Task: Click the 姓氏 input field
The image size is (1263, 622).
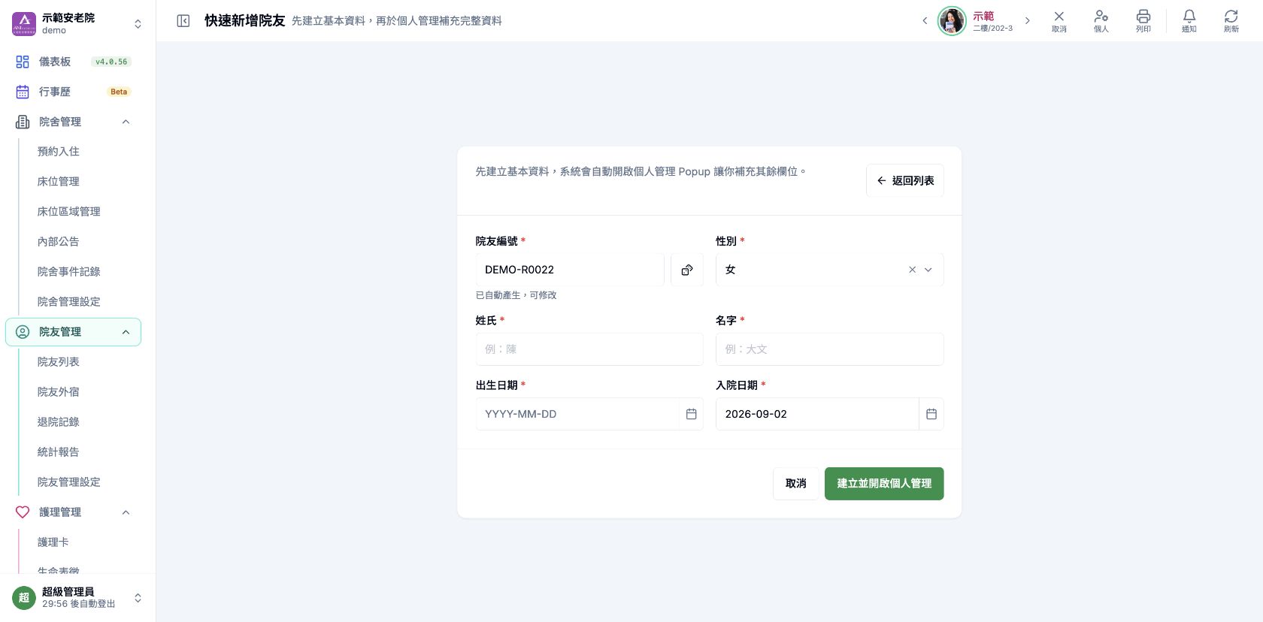Action: (x=589, y=349)
